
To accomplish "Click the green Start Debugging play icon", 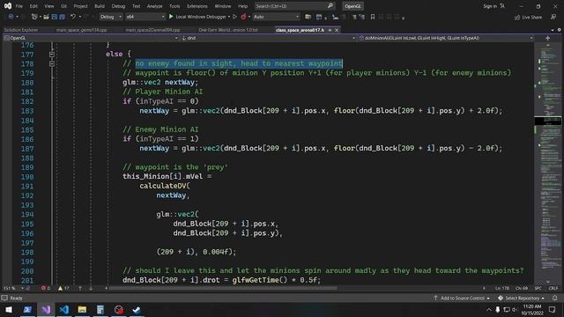I will pyautogui.click(x=171, y=17).
